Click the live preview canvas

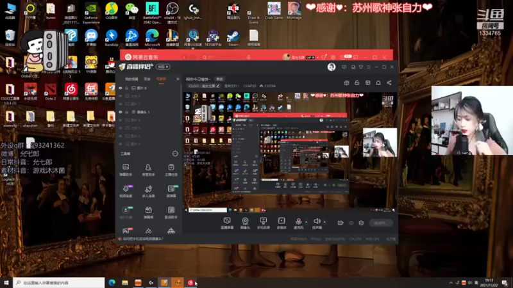pos(290,152)
